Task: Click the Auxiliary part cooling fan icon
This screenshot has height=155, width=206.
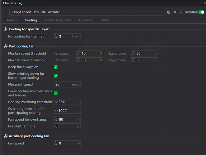Action: [x=6, y=136]
